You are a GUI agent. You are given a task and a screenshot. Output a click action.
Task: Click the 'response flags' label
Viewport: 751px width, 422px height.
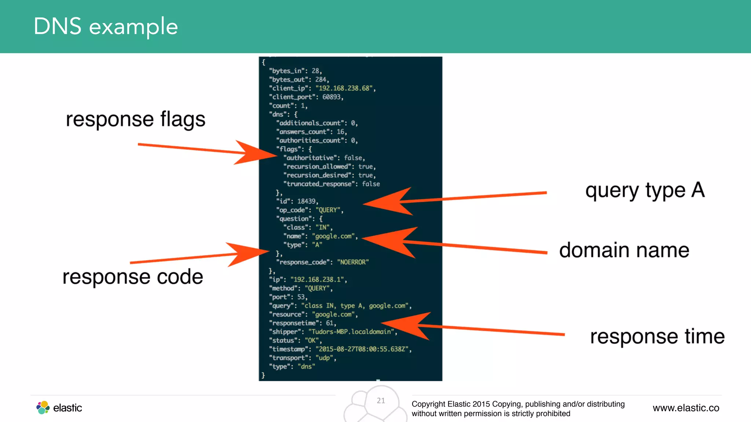point(135,119)
